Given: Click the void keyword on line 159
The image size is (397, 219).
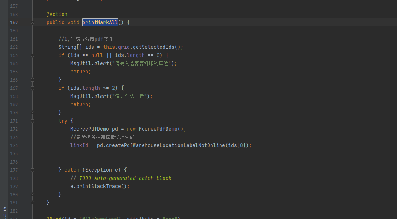Looking at the screenshot, I should click(73, 23).
